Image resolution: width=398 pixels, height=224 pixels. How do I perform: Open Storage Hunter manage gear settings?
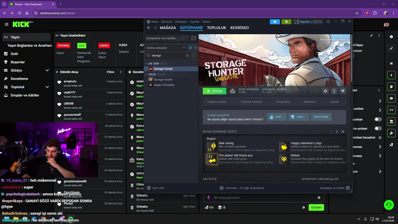[326, 91]
